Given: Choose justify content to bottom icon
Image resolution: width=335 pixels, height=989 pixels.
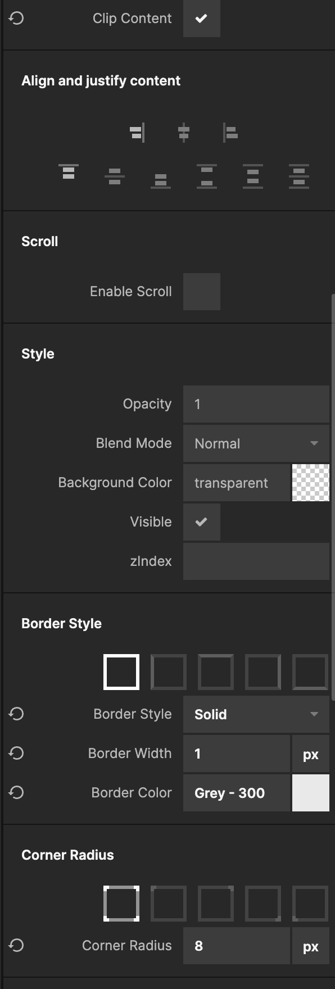Looking at the screenshot, I should tap(161, 181).
